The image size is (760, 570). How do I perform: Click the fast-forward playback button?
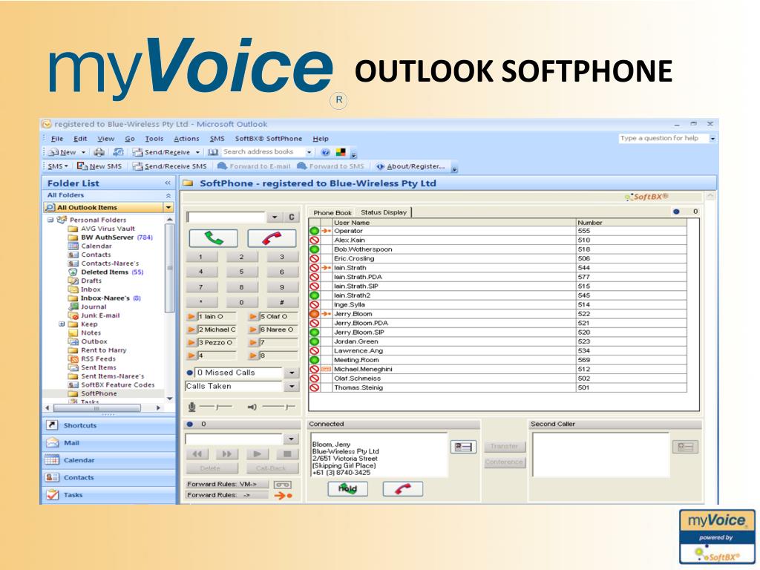click(x=227, y=454)
